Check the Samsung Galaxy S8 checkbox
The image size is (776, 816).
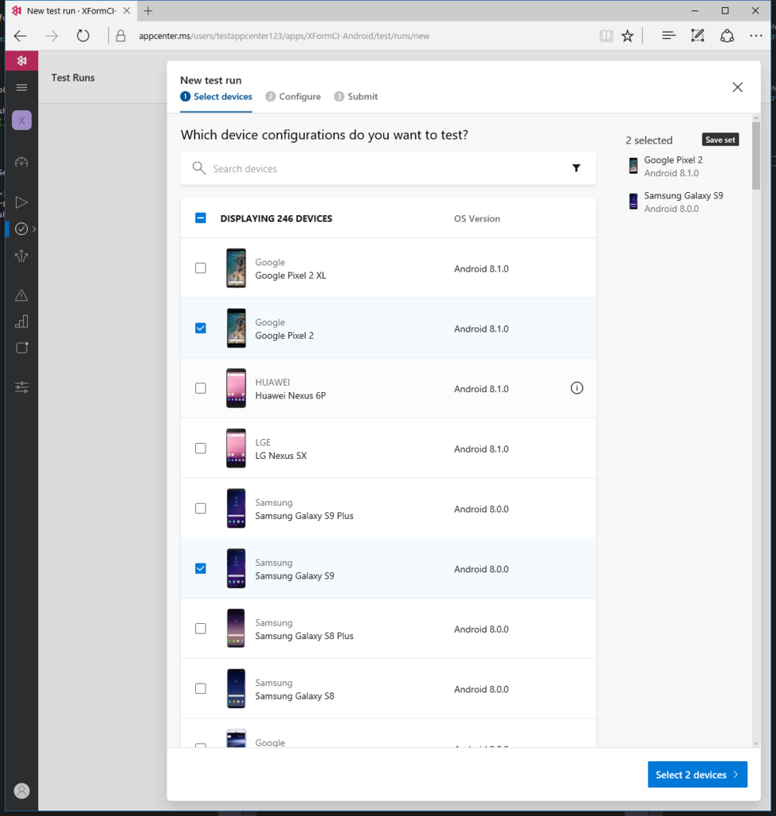pos(201,688)
